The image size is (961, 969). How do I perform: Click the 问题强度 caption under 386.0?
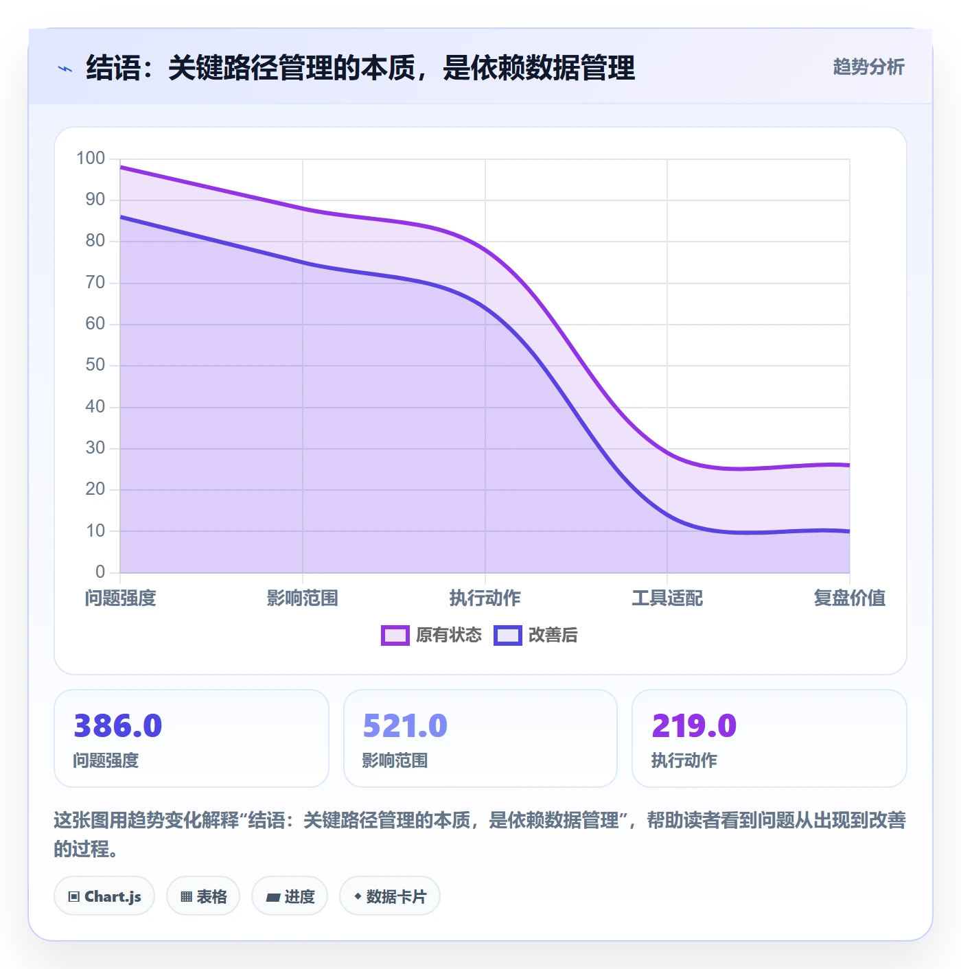pyautogui.click(x=106, y=760)
